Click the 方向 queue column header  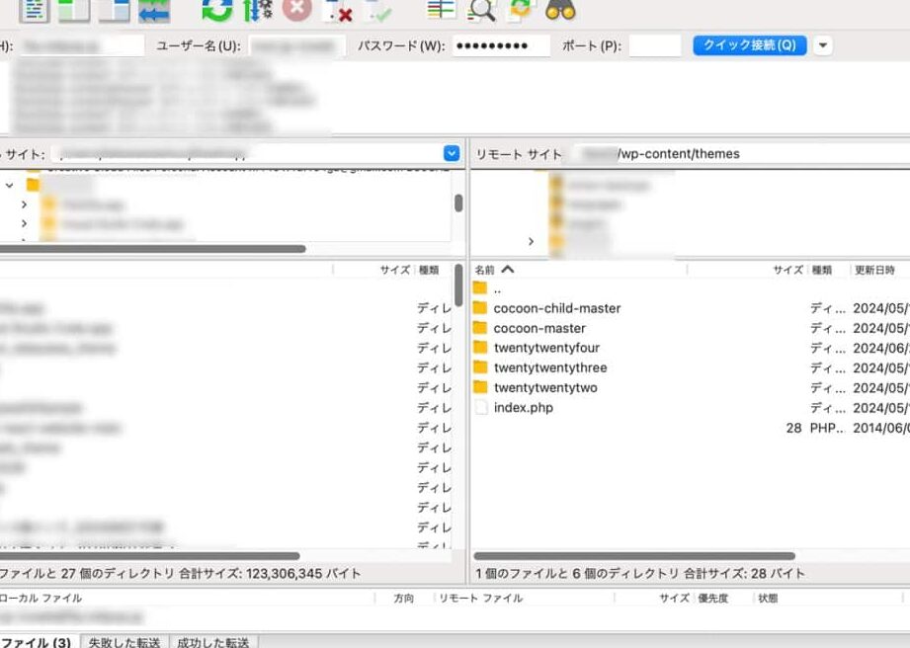tap(403, 598)
